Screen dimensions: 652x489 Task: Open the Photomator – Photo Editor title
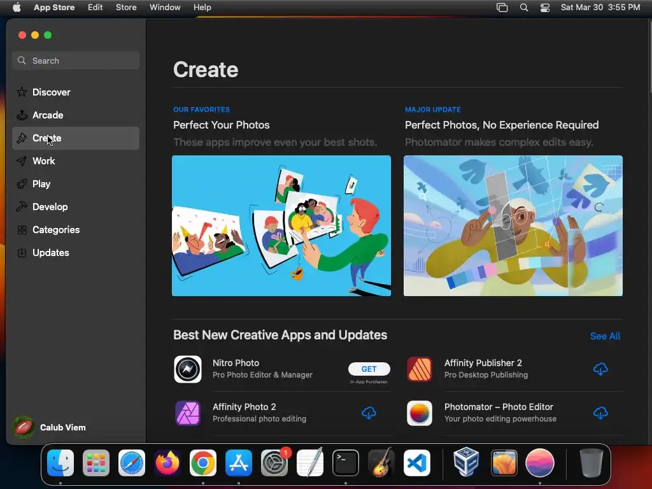(499, 407)
